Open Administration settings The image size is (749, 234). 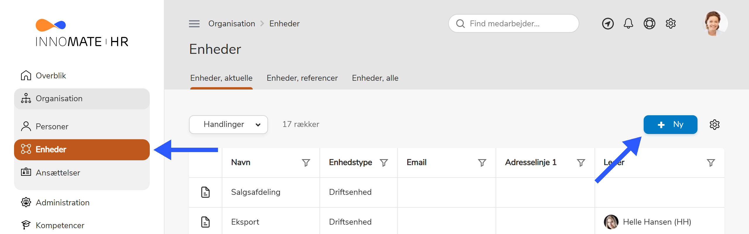pyautogui.click(x=62, y=202)
